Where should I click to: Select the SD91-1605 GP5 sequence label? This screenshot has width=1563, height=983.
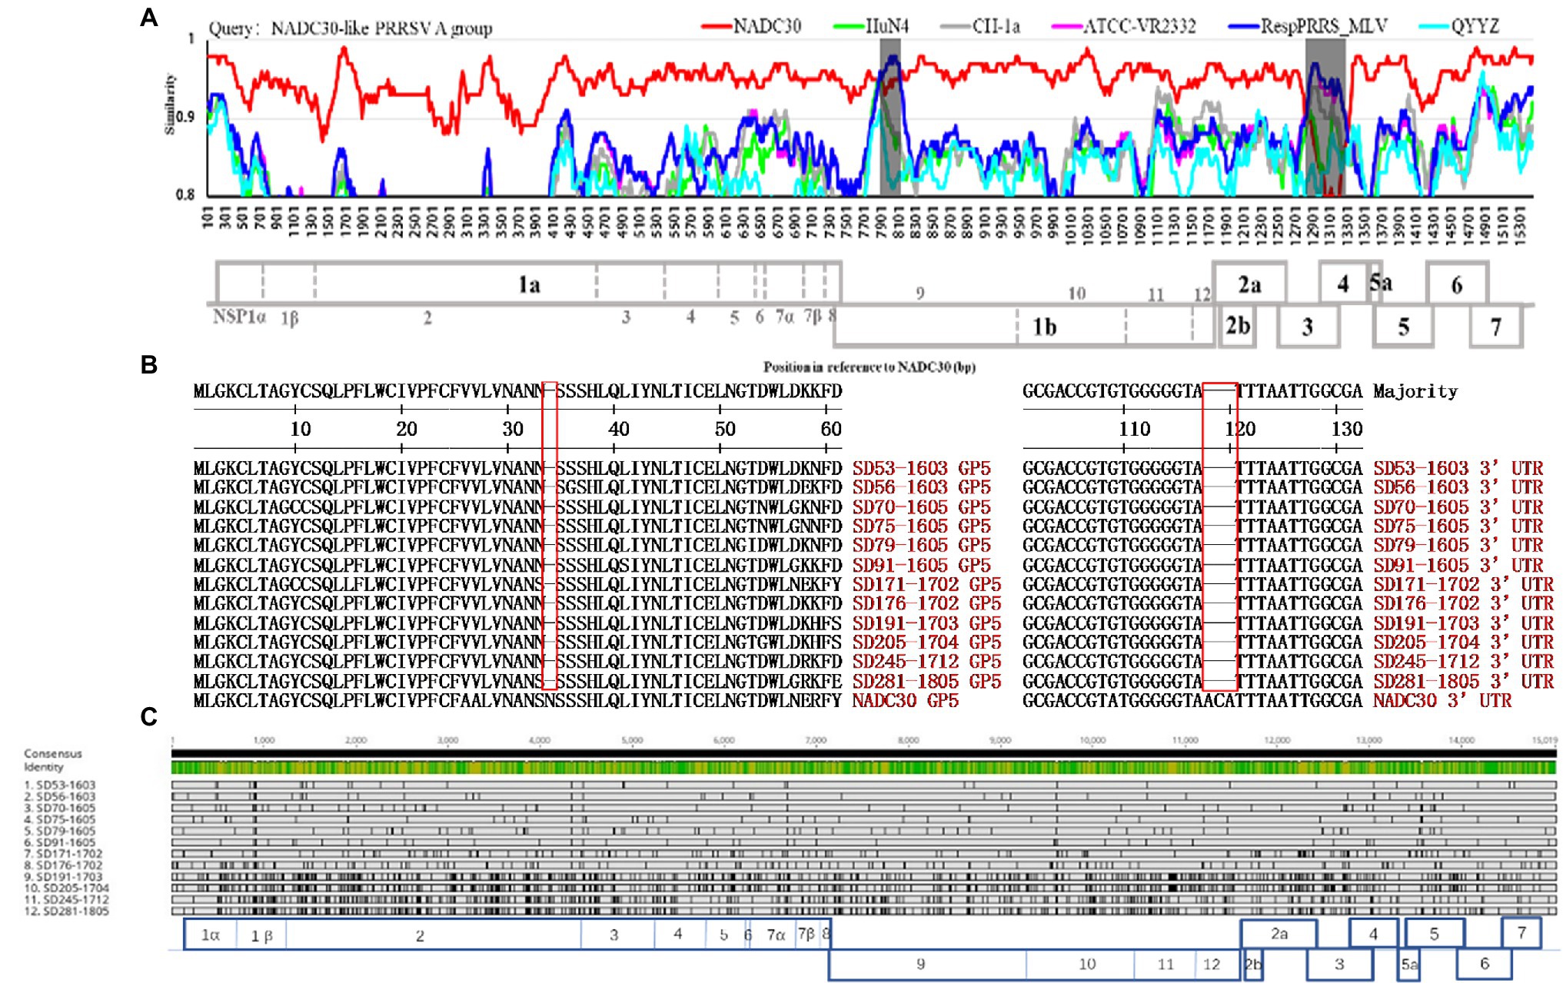(921, 565)
